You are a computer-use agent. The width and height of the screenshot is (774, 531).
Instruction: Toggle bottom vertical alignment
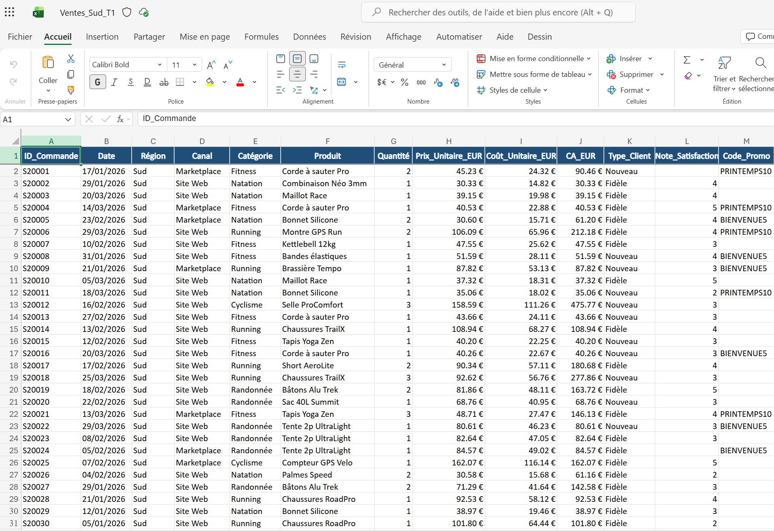coord(314,59)
